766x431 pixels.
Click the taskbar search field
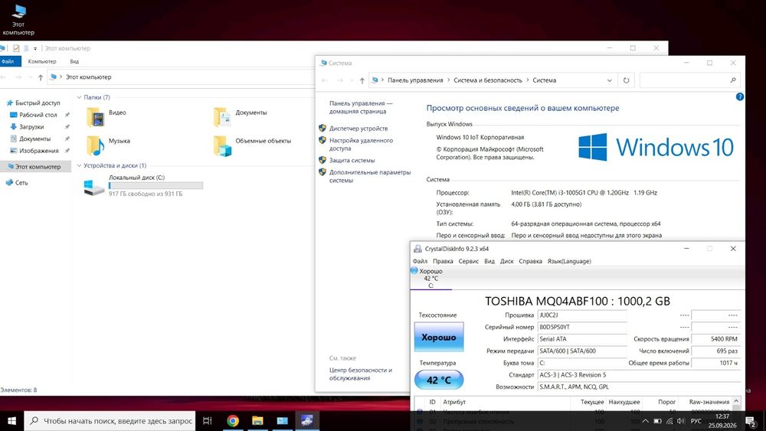[110, 421]
